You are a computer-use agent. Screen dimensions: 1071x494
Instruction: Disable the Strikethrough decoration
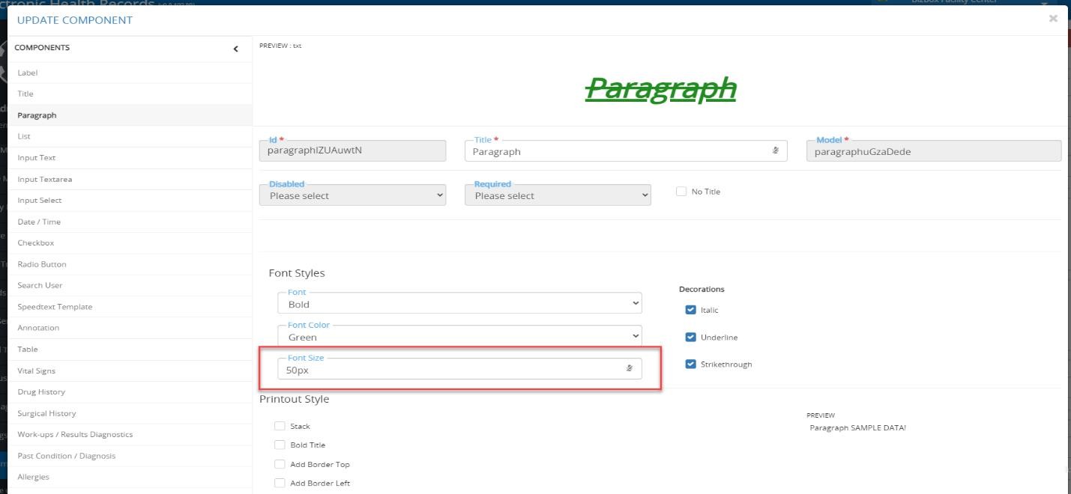click(x=690, y=365)
